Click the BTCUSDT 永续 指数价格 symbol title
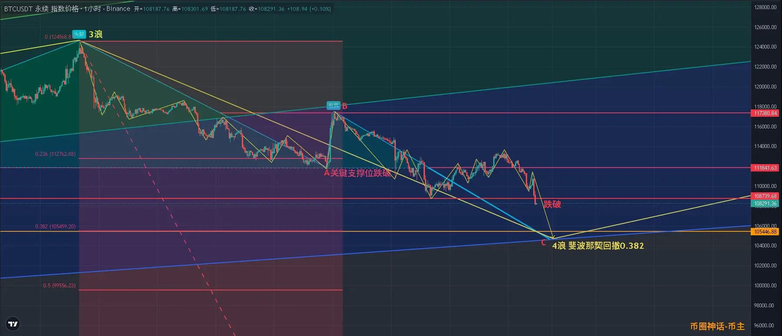 41,9
